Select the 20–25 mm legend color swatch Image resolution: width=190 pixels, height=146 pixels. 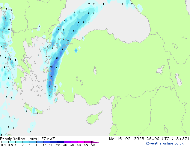[53, 142]
